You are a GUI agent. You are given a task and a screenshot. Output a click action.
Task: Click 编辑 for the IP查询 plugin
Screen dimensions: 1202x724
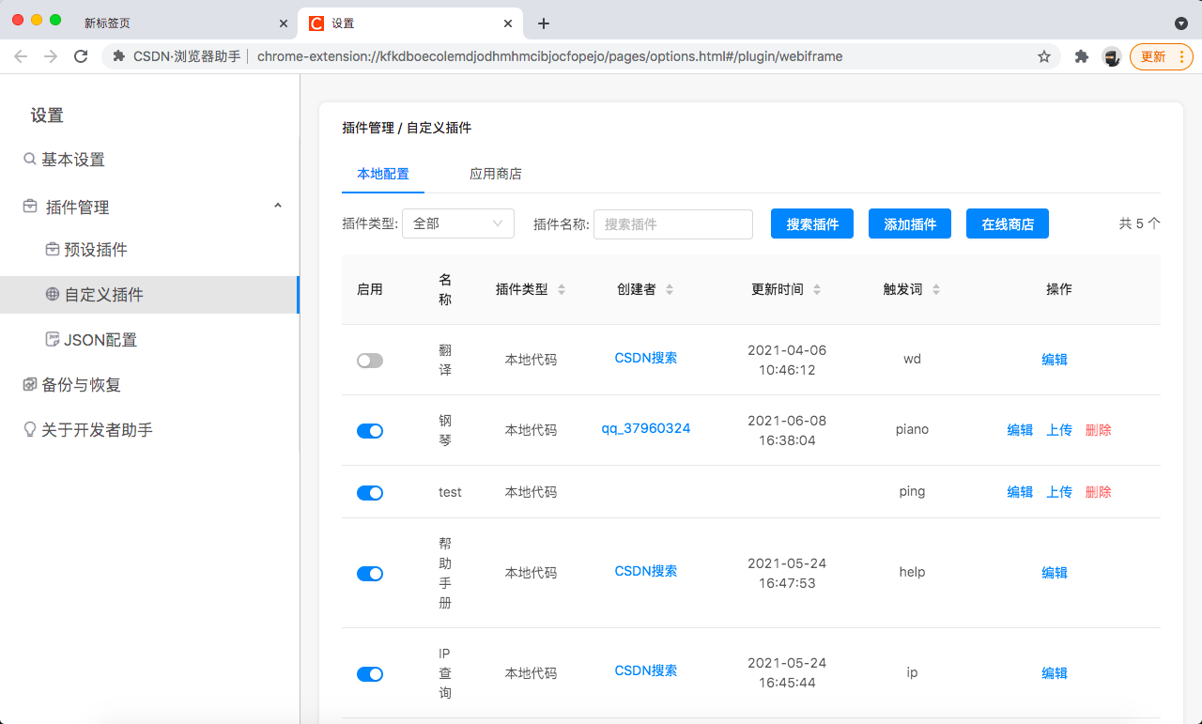[1055, 673]
